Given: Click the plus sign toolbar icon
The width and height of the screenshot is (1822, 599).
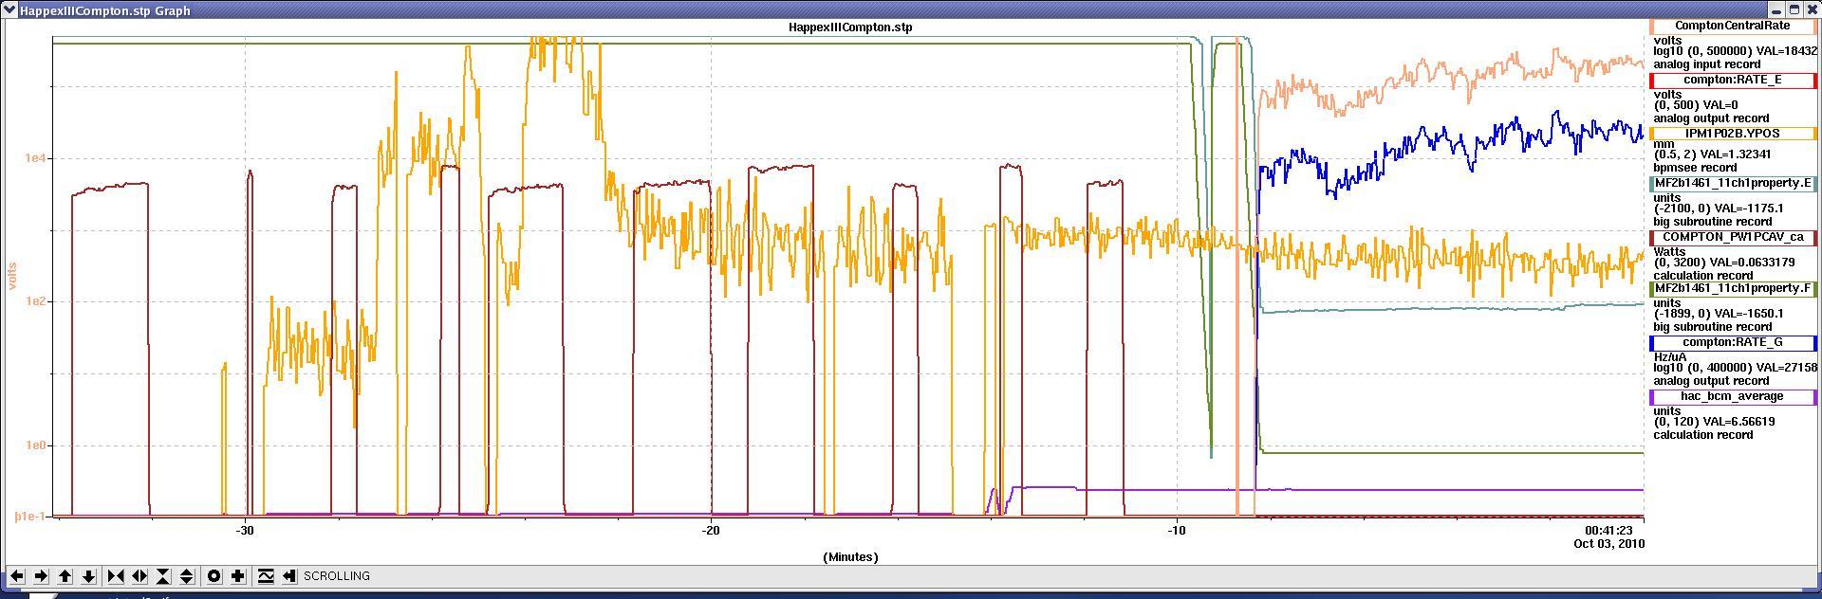Looking at the screenshot, I should 238,575.
